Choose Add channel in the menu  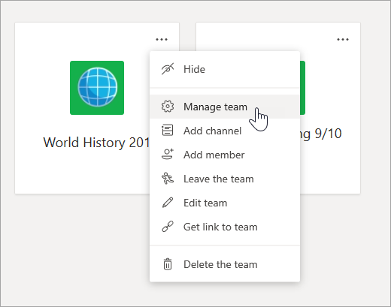225,131
